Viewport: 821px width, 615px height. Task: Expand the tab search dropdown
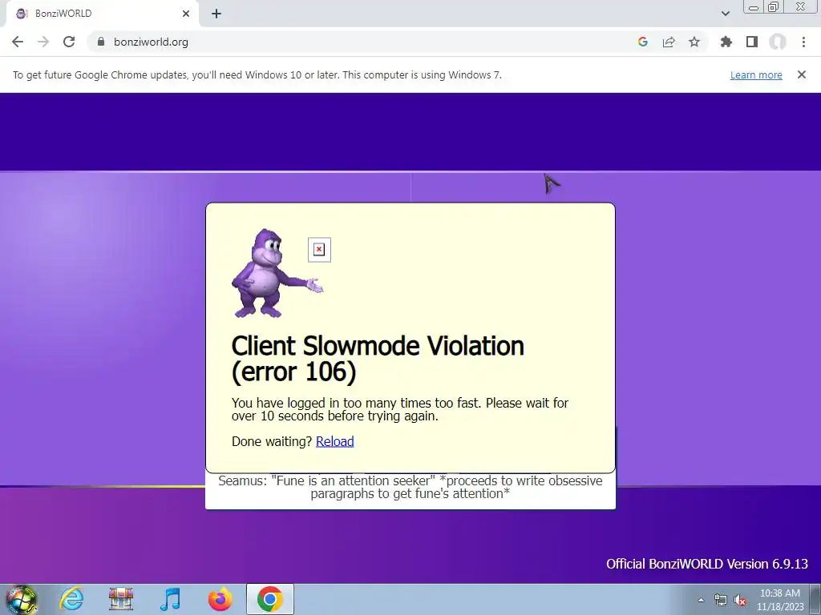pyautogui.click(x=725, y=14)
